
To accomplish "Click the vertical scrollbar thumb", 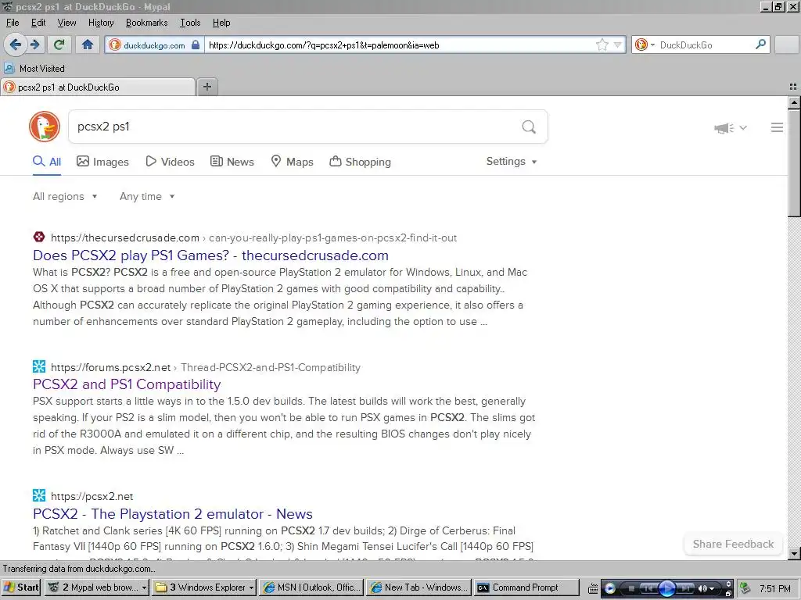I will coord(794,163).
